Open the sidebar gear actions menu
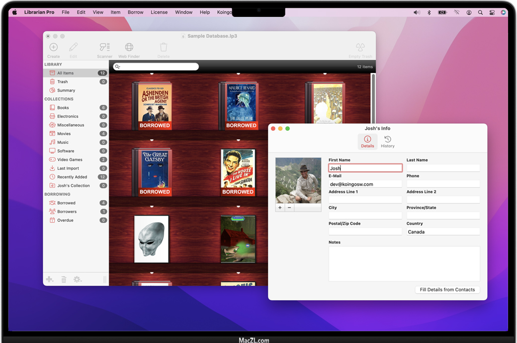Screen dimensions: 517x343 click(77, 279)
